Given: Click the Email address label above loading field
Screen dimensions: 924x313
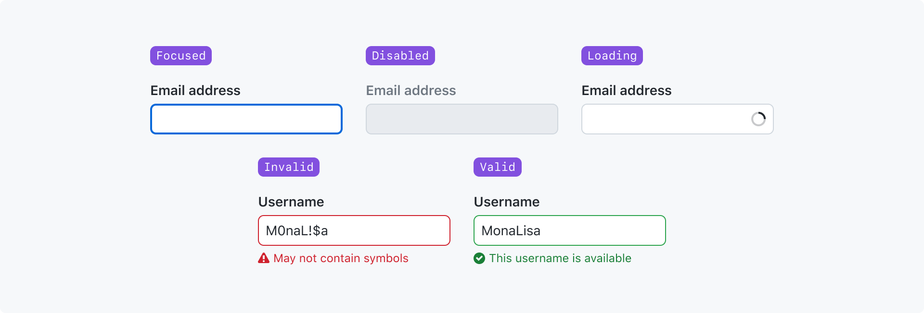Looking at the screenshot, I should click(627, 90).
